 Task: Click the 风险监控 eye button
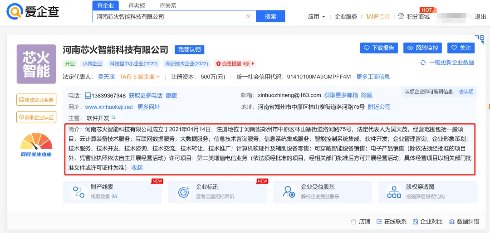pyautogui.click(x=423, y=48)
